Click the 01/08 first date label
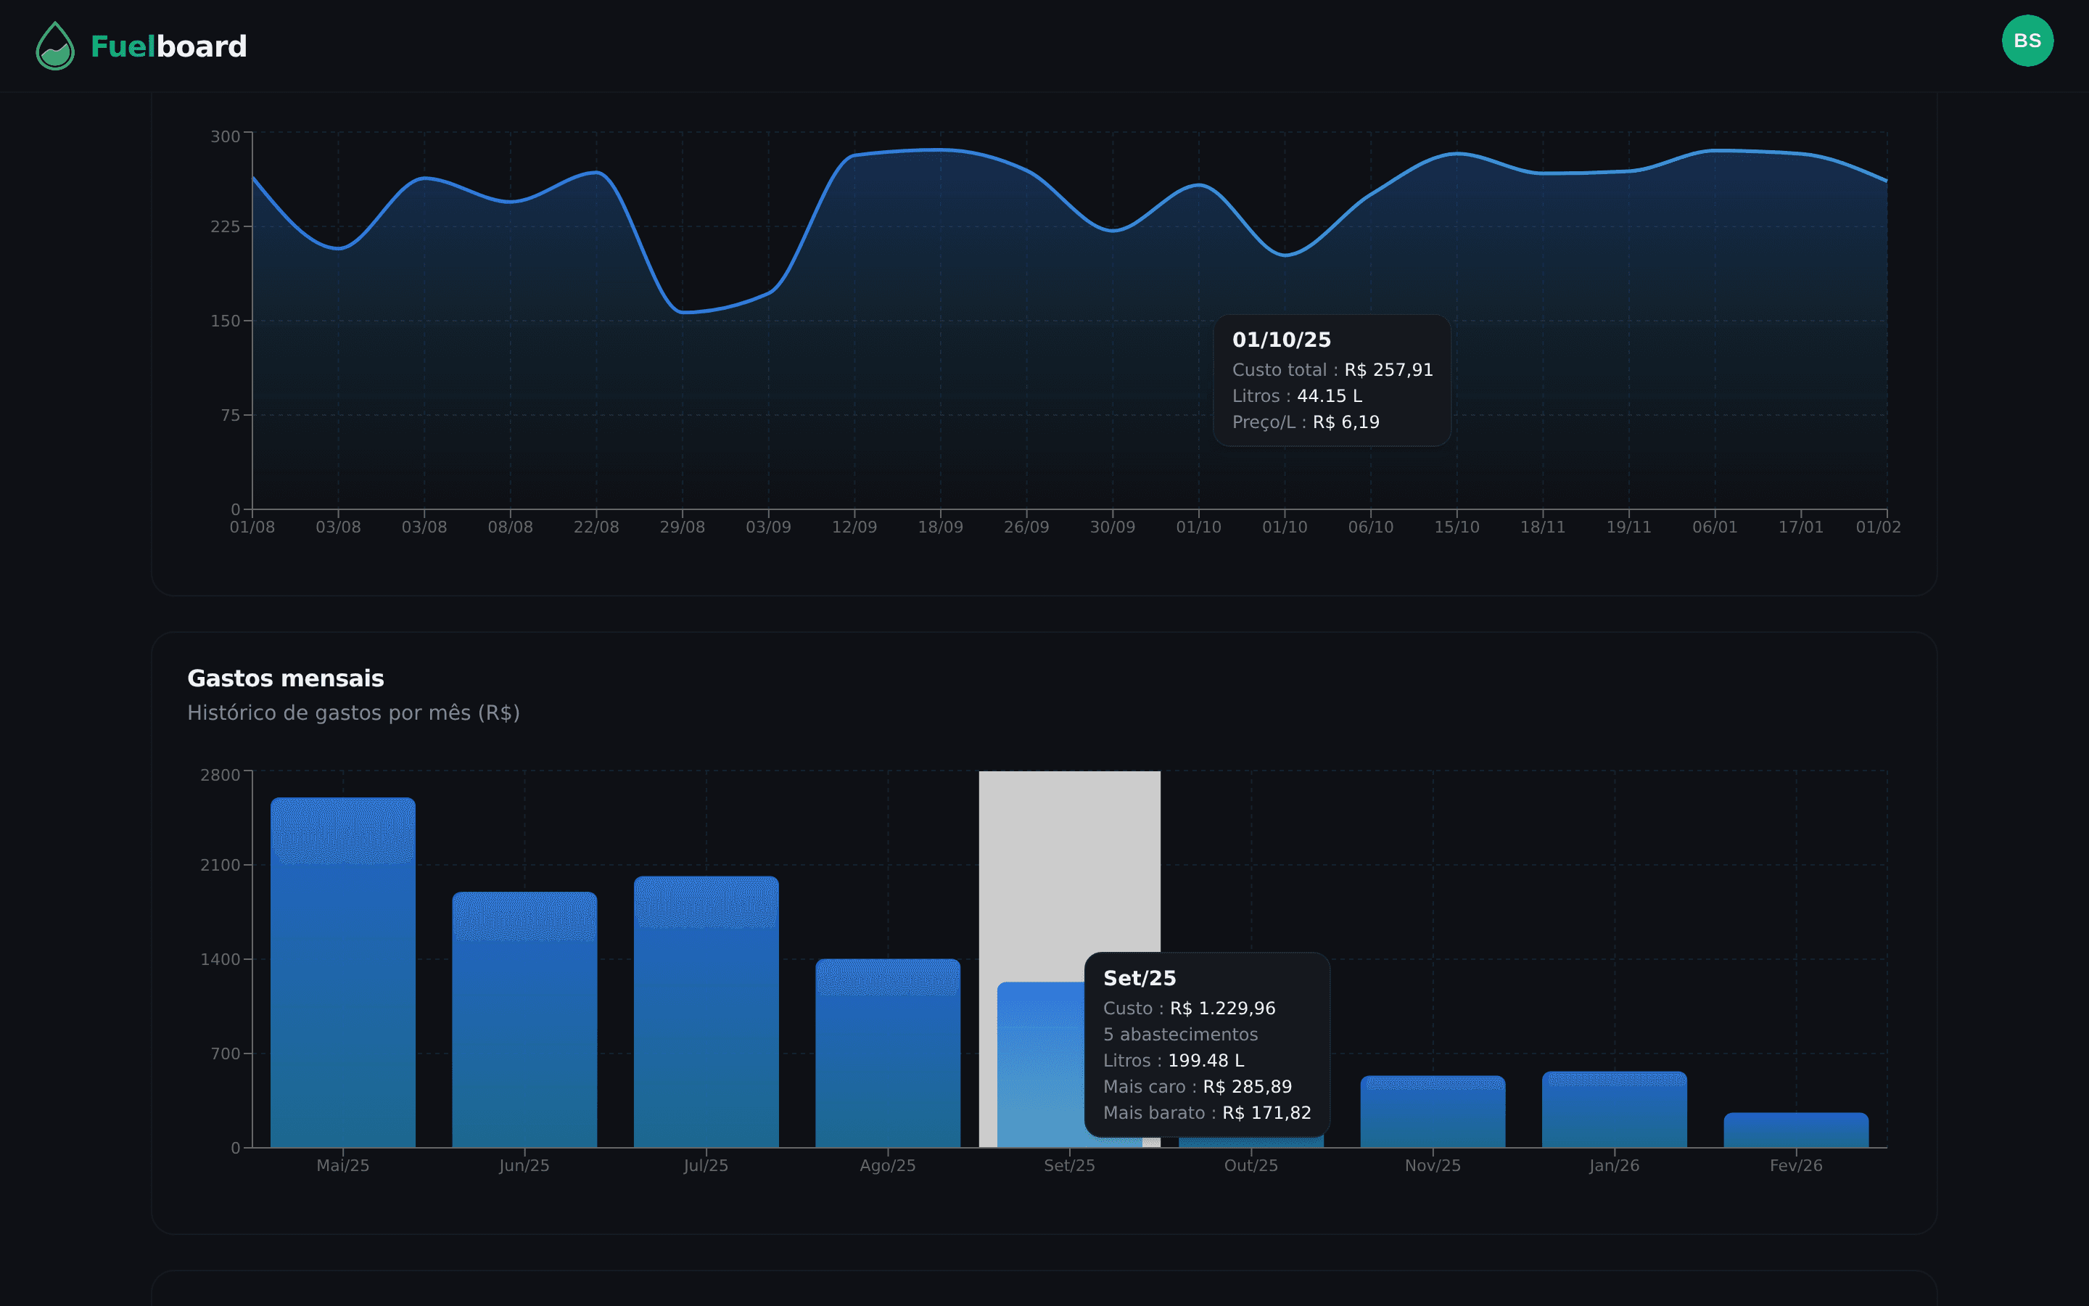Screen dimensions: 2089x1306 click(x=252, y=527)
